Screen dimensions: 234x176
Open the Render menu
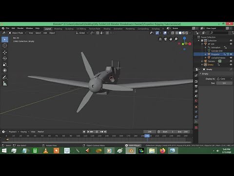(x=20, y=28)
